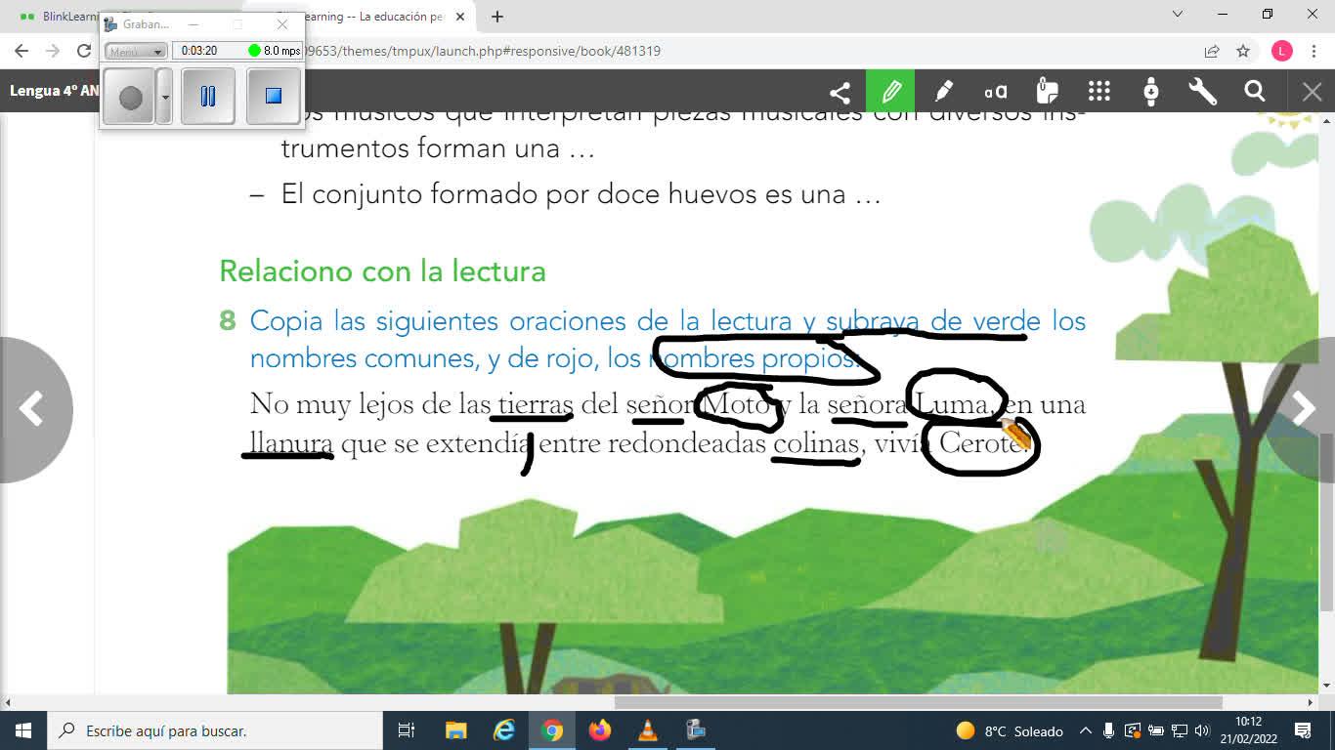This screenshot has height=750, width=1335.
Task: Open the magnifier search tool
Action: [x=1255, y=92]
